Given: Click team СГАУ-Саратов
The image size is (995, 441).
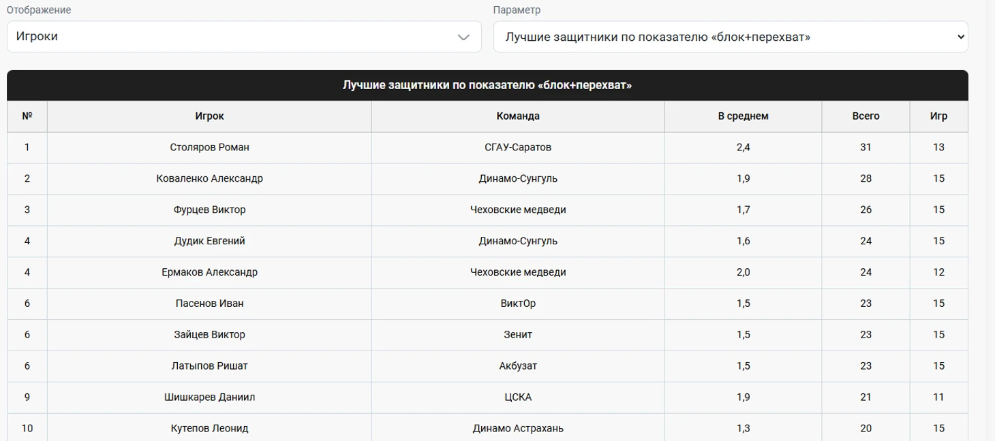Looking at the screenshot, I should pyautogui.click(x=518, y=147).
